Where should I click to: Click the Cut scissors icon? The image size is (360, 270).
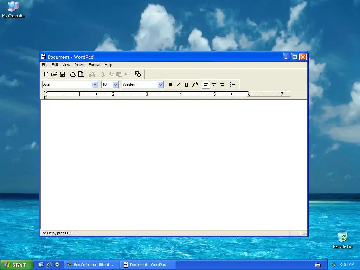[x=103, y=74]
